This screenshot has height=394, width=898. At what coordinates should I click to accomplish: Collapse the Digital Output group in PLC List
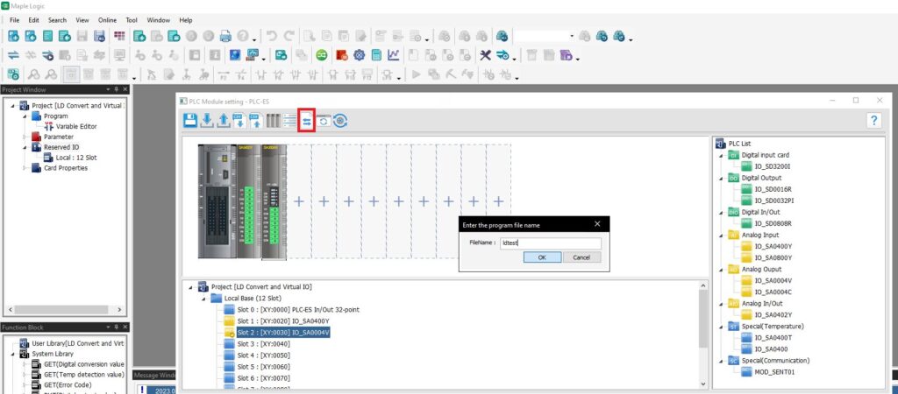(x=722, y=178)
